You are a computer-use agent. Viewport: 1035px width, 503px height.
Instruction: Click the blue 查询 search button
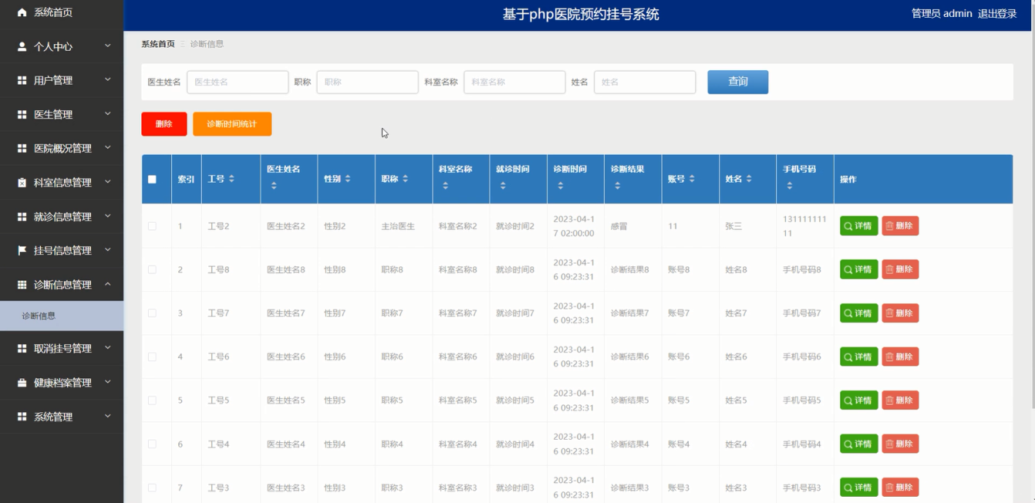coord(738,82)
